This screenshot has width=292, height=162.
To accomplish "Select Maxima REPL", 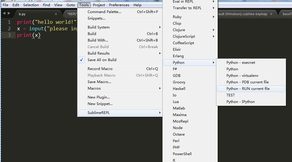I will tap(190, 115).
